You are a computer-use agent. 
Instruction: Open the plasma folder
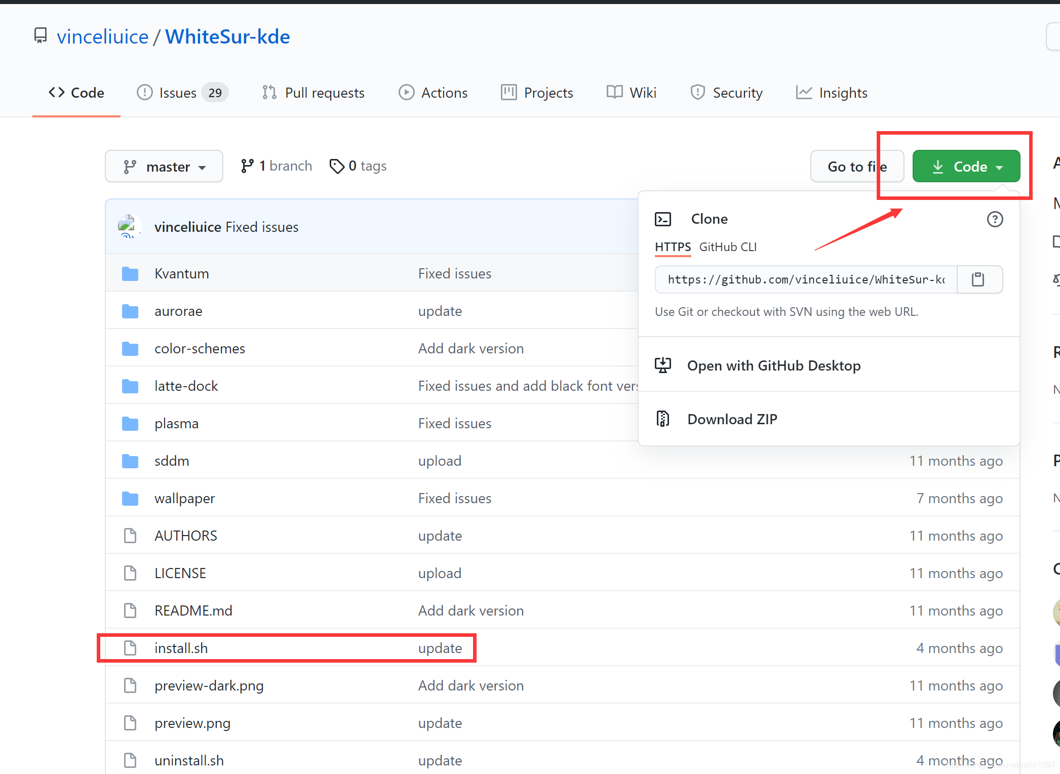pos(176,423)
